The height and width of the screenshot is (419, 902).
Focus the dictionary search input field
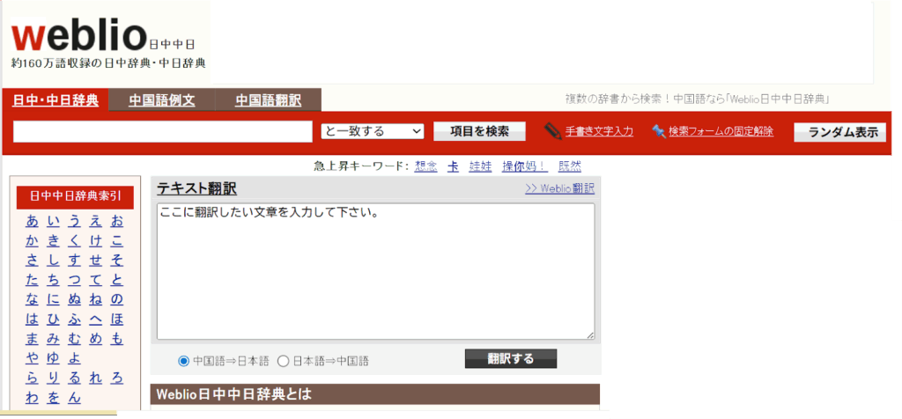pyautogui.click(x=163, y=132)
